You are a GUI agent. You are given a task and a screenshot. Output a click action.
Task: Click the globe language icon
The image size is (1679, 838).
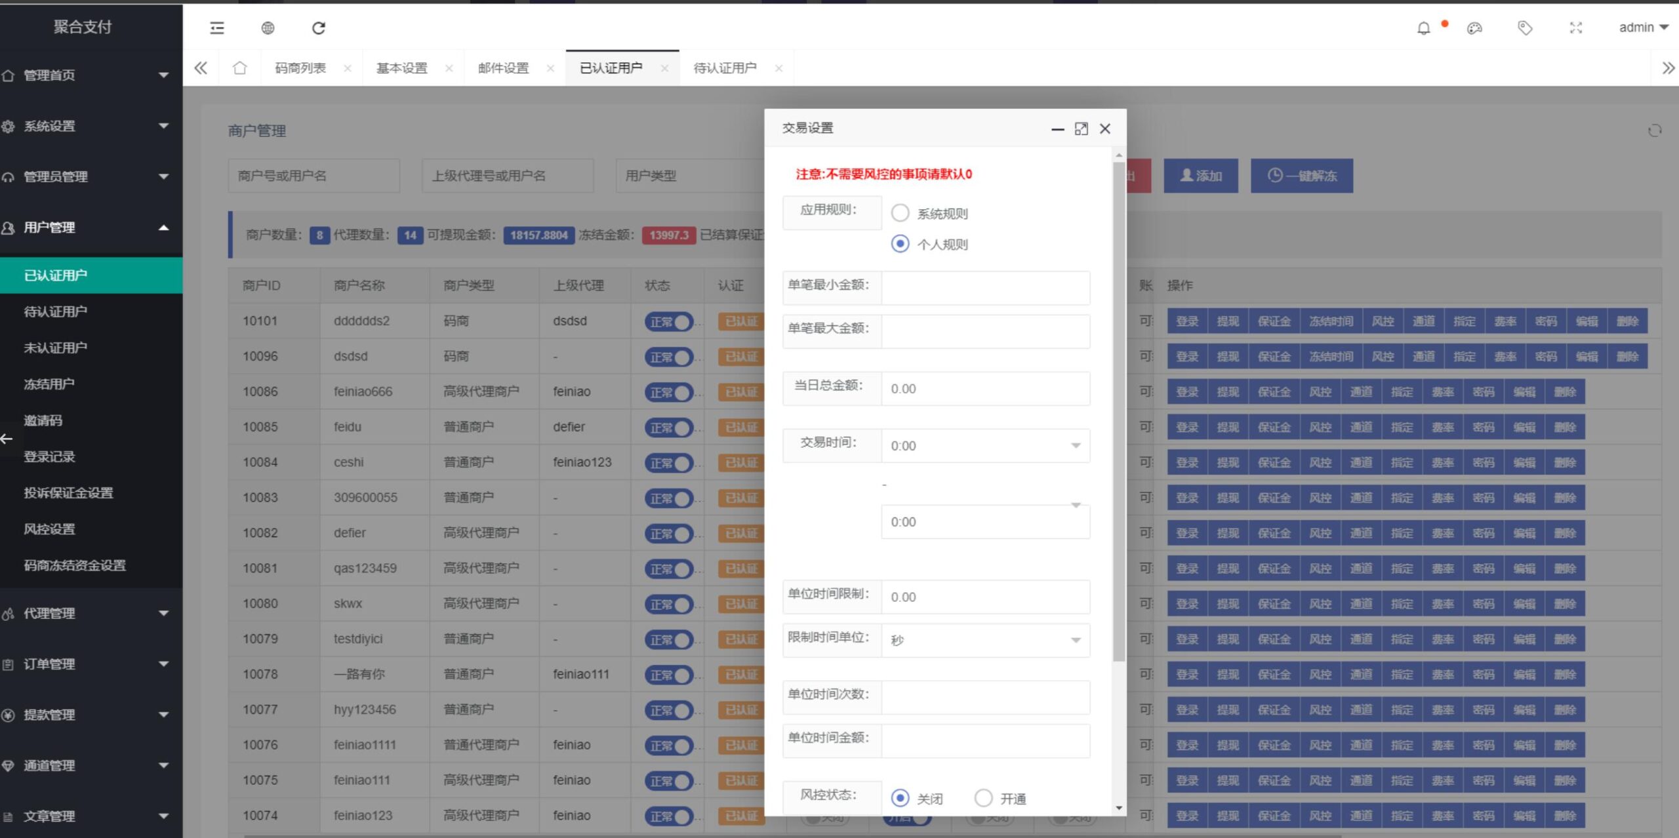(x=267, y=28)
